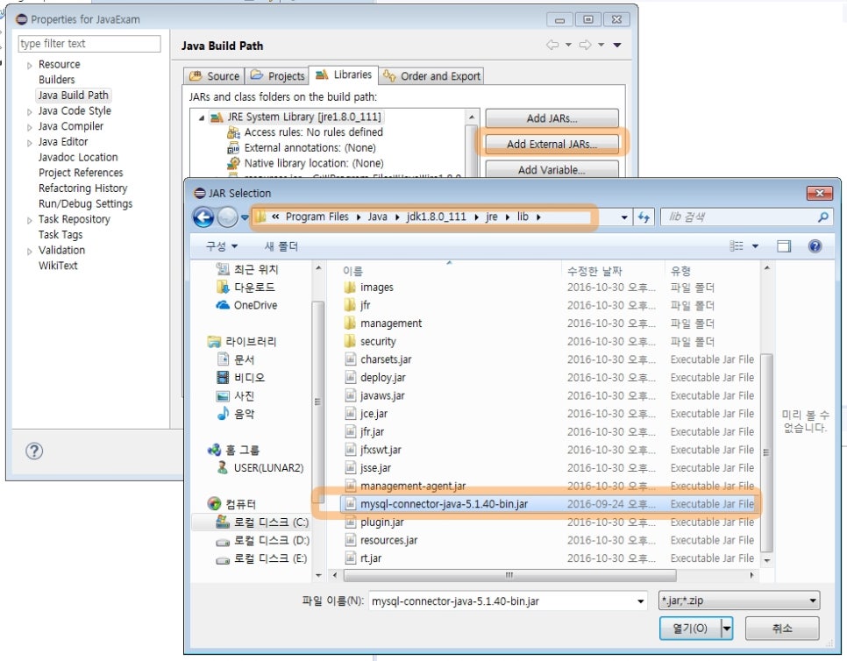Viewport: 847px width, 661px height.
Task: Click the Add External JARs... button
Action: point(552,144)
